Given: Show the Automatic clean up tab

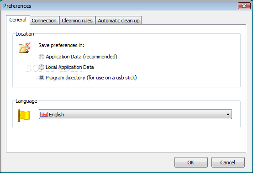Looking at the screenshot, I should pyautogui.click(x=119, y=21).
